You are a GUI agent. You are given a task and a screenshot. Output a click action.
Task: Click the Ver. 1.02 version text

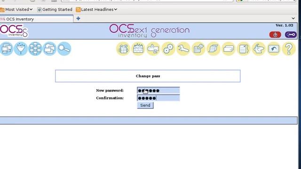click(x=284, y=25)
